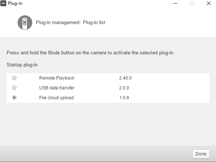Screen dimensions: 216x162
Task: Close the Plug-in window
Action: pos(209,3)
